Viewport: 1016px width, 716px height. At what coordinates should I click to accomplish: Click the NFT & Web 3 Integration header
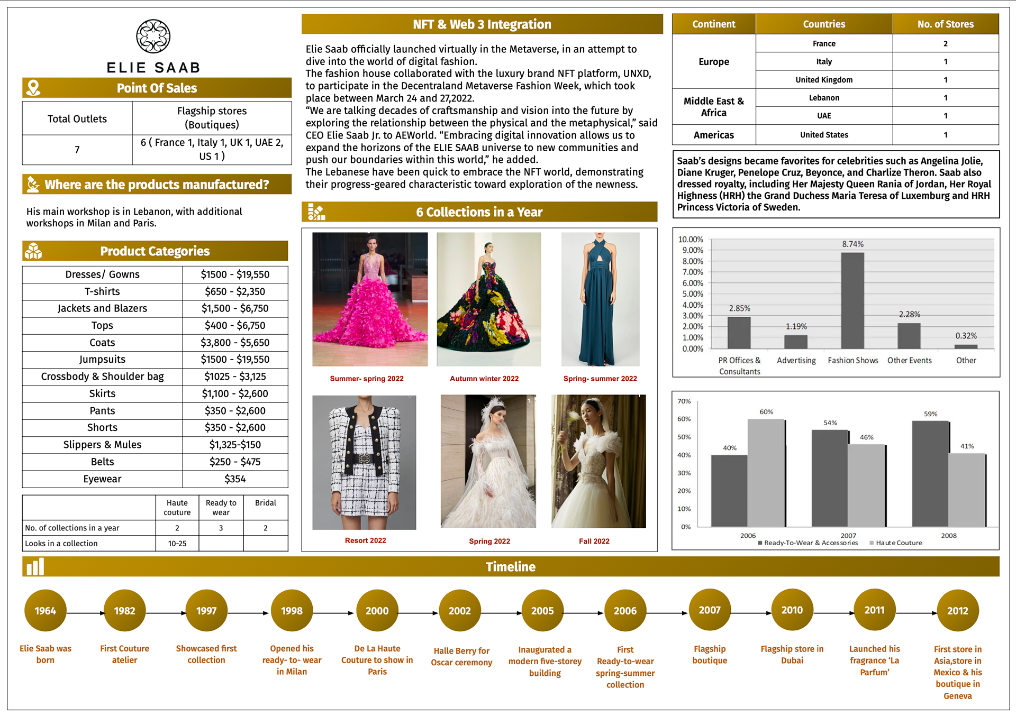(x=482, y=24)
